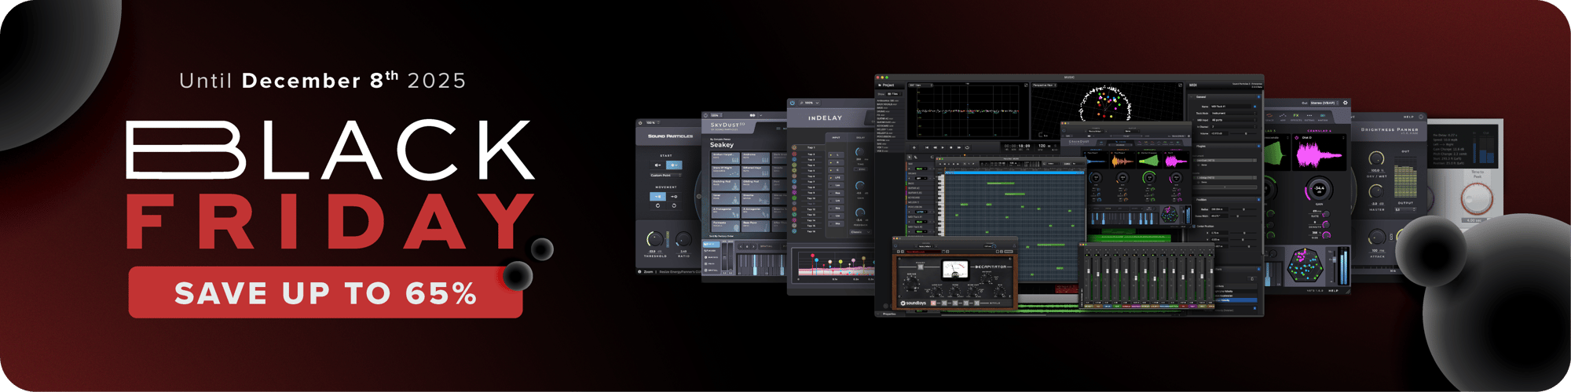Click the Zoom magnifier icon in Sound Particles footer

point(640,272)
